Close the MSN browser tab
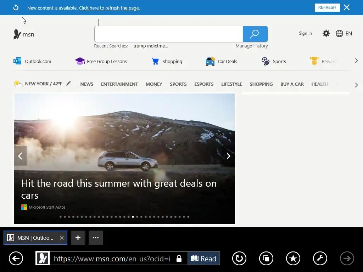 click(62, 238)
